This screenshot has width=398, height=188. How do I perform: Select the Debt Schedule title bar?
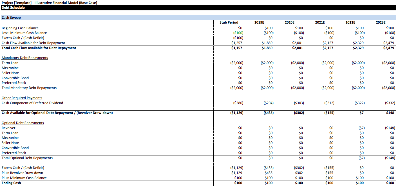pos(13,8)
